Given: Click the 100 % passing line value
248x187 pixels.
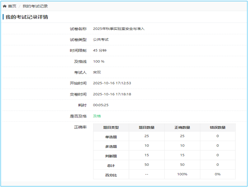Looking at the screenshot, I should coord(99,62).
